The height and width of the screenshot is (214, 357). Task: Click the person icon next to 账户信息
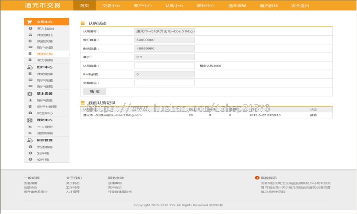coord(30,100)
